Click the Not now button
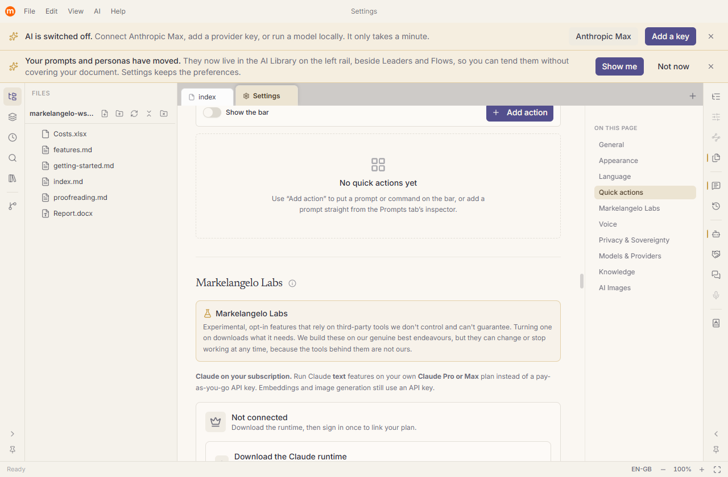The width and height of the screenshot is (728, 477). tap(673, 66)
